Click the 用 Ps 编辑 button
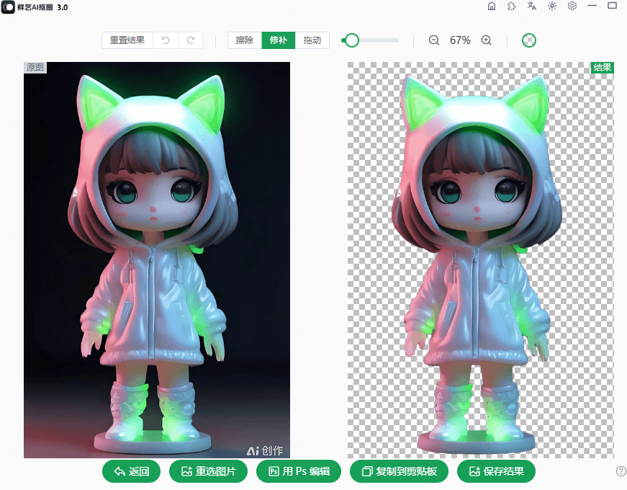 [299, 471]
